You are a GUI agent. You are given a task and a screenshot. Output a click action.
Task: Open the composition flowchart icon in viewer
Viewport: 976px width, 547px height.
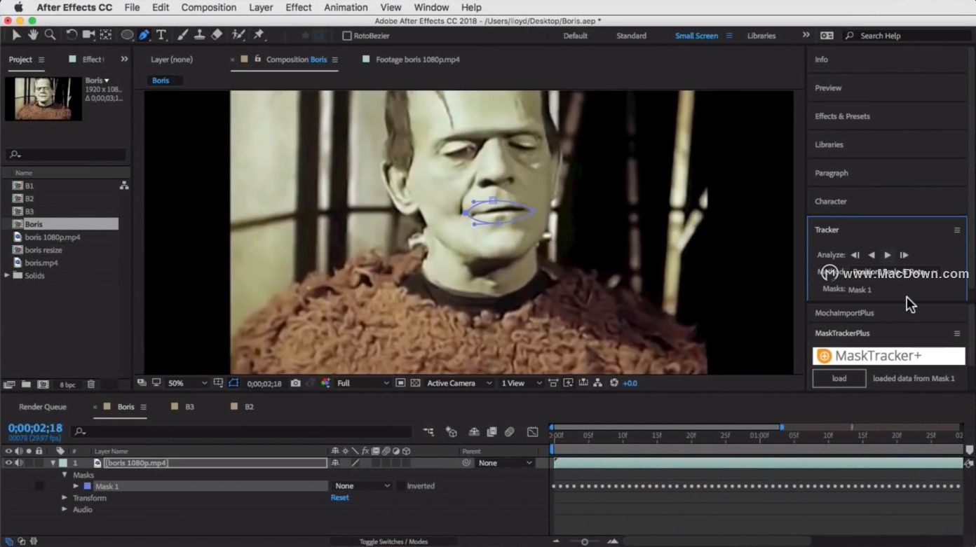pos(597,383)
